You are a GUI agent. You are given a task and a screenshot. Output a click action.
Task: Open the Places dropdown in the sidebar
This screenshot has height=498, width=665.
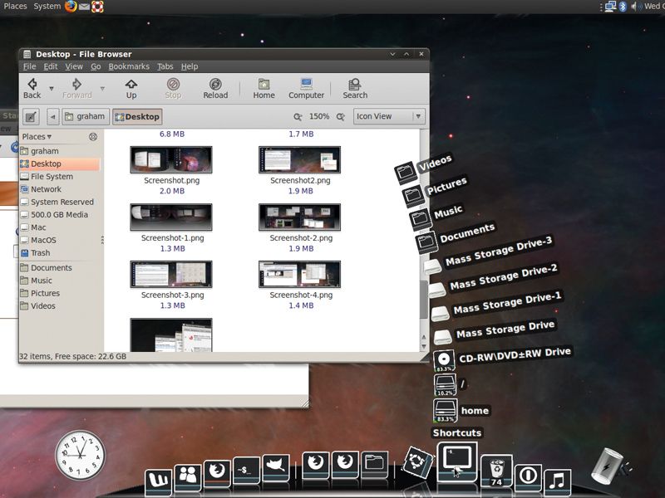37,136
